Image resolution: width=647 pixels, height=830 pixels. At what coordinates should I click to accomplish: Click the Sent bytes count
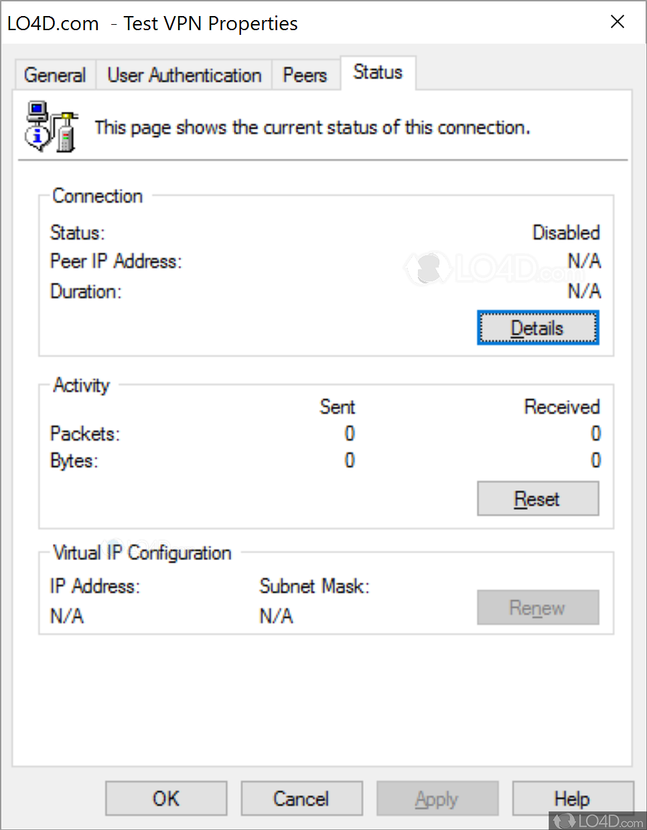point(350,460)
